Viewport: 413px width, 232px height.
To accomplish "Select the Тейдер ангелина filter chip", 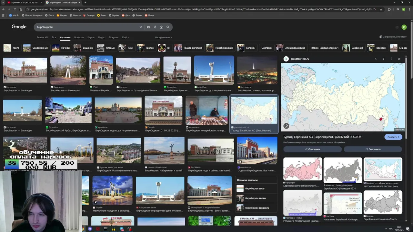I will 189,48.
